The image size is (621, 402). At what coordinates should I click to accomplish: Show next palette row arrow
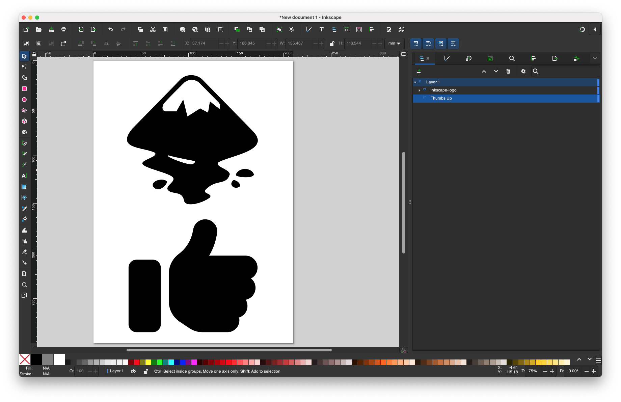click(x=590, y=359)
